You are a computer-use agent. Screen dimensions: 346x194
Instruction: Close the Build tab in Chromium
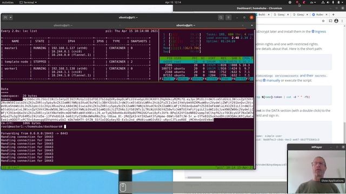click(269, 15)
